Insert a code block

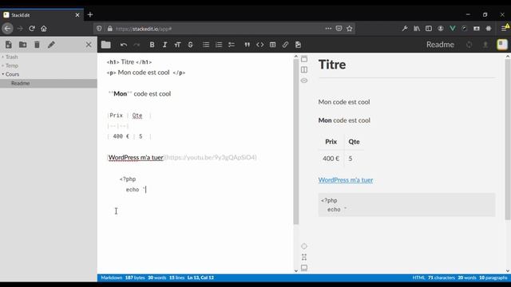pyautogui.click(x=259, y=45)
